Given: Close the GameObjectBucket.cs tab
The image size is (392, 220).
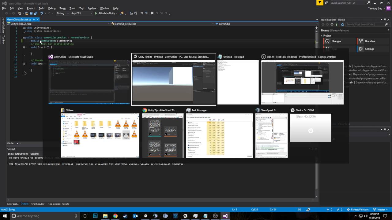Looking at the screenshot, I should pos(37,19).
